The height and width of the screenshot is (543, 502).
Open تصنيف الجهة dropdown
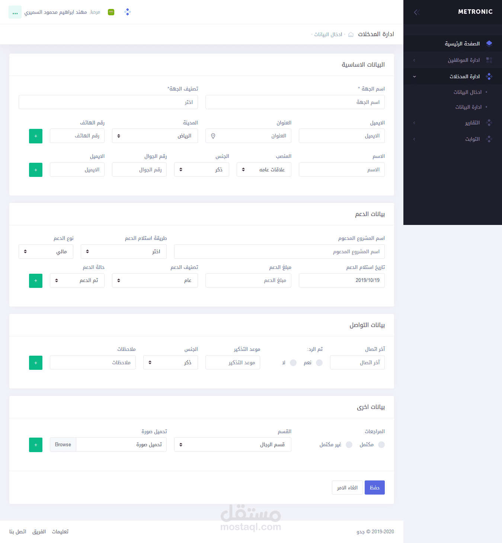click(x=108, y=102)
